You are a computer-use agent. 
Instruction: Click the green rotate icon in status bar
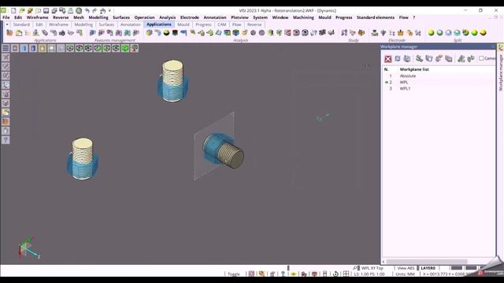click(x=335, y=274)
